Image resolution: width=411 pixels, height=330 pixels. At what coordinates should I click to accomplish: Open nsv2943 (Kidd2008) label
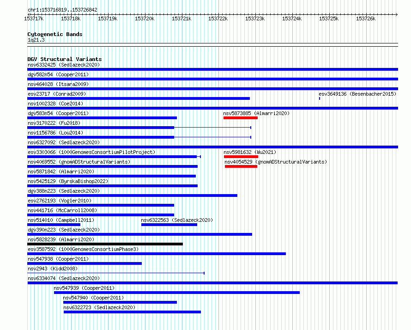53,269
